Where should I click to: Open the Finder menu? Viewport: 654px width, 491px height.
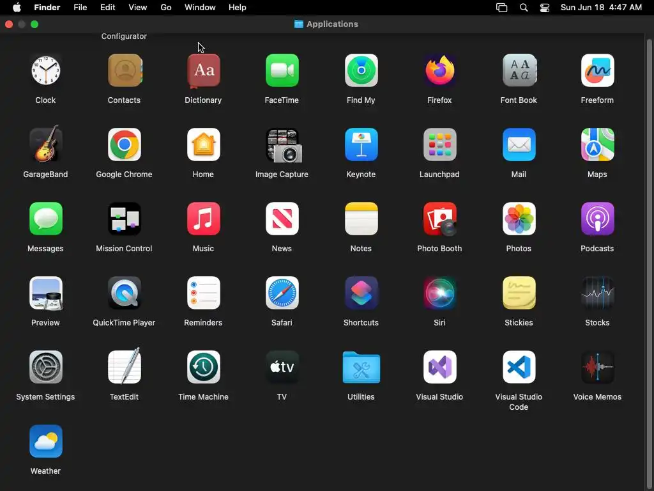click(x=47, y=8)
